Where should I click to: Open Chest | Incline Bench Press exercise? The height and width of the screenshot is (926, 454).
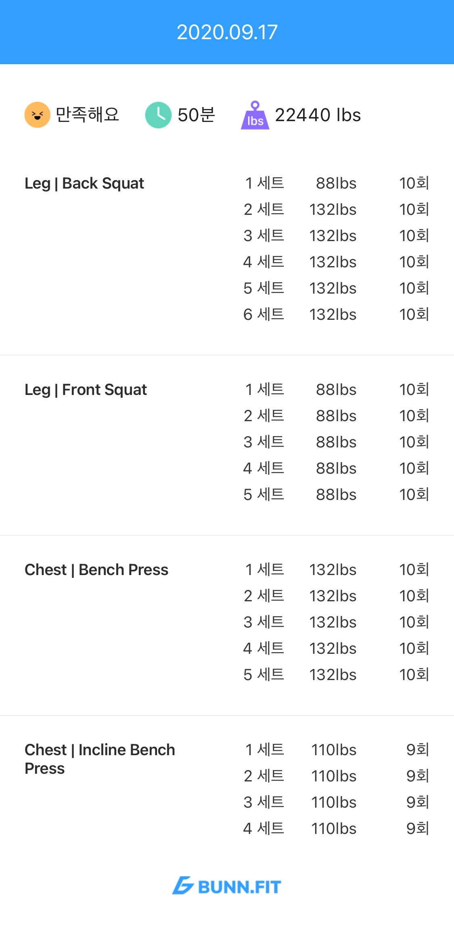pyautogui.click(x=100, y=759)
